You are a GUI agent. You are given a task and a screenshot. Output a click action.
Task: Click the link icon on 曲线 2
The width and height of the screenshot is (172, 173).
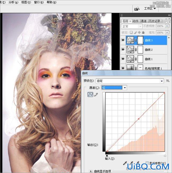(x=135, y=50)
